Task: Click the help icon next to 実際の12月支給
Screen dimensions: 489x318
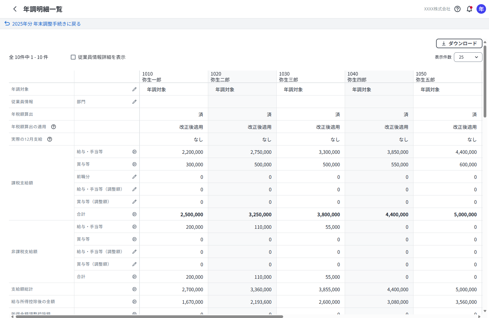Action: [50, 139]
